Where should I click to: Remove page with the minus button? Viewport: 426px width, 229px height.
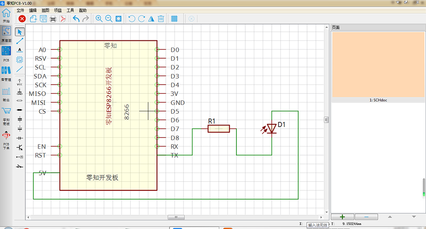(x=366, y=217)
